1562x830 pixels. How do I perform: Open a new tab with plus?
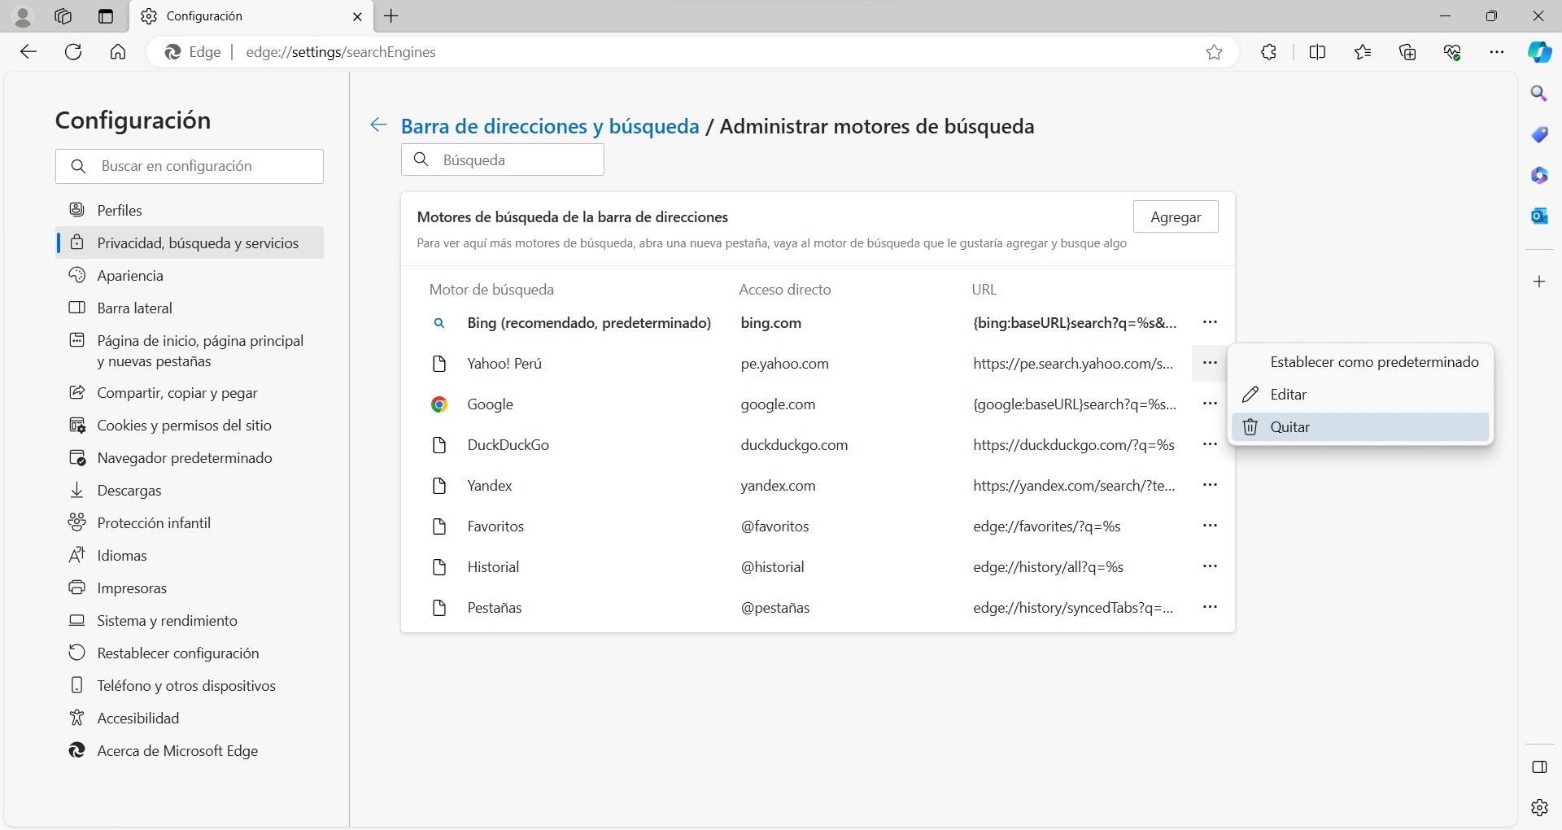point(391,16)
